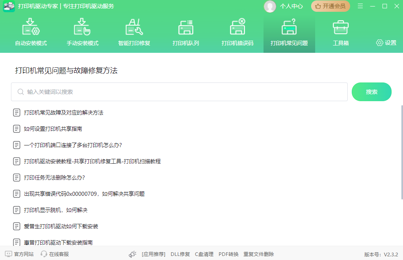The width and height of the screenshot is (403, 260).
Task: Click the green 搜索 search button
Action: click(x=371, y=92)
